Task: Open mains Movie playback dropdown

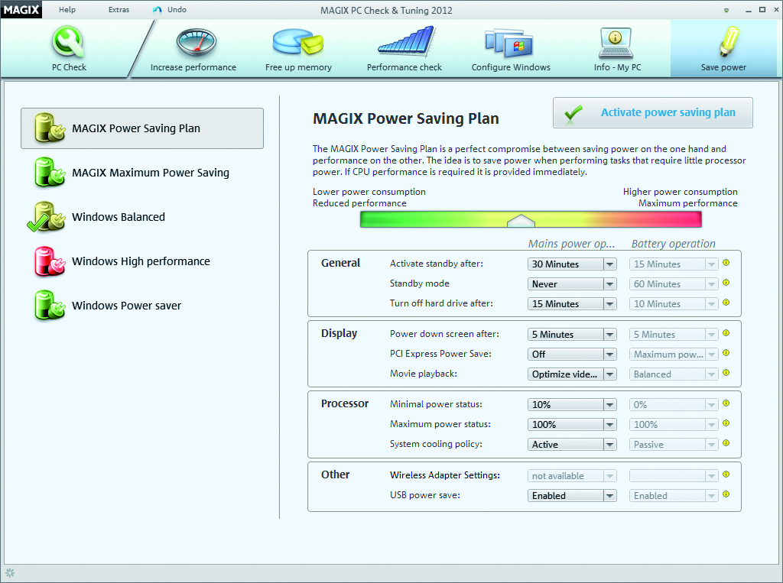Action: pos(572,374)
